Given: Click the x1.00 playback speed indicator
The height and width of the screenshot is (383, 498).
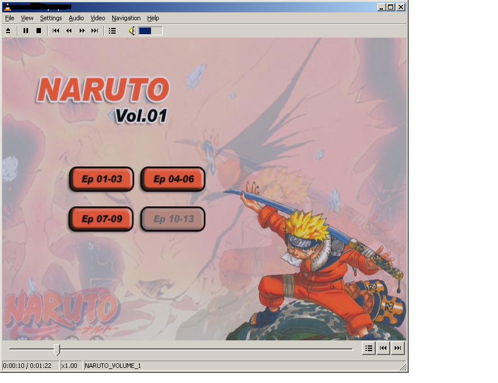Looking at the screenshot, I should coord(69,366).
